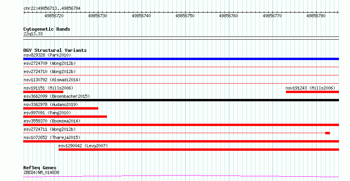Click the nsv191151 (Mills2006) label

point(48,88)
